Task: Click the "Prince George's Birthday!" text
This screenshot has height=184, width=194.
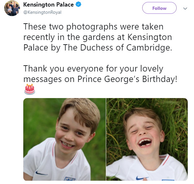Action: pos(127,79)
